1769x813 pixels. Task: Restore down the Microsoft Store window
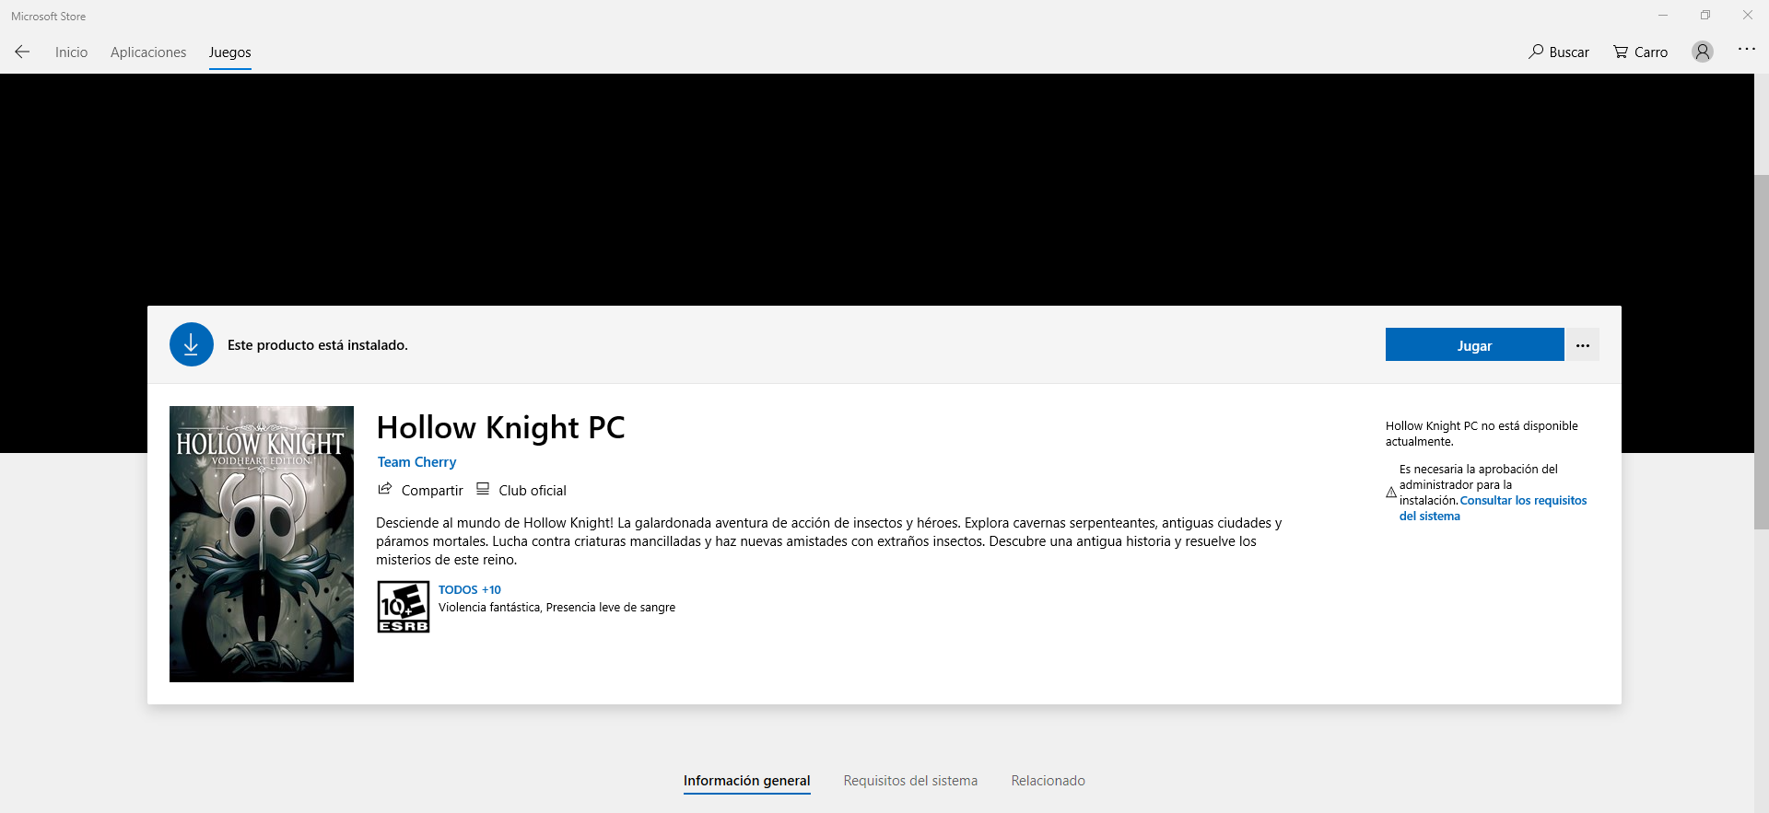pos(1705,16)
